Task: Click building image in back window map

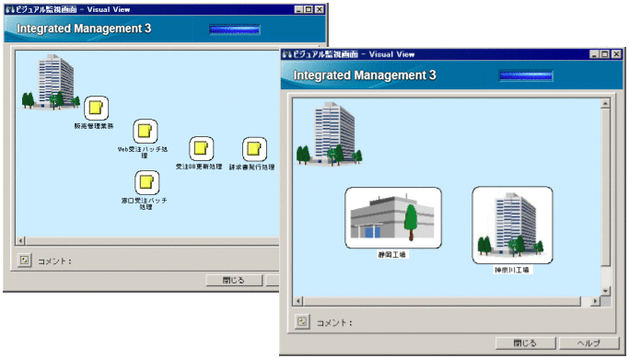Action: coord(51,82)
